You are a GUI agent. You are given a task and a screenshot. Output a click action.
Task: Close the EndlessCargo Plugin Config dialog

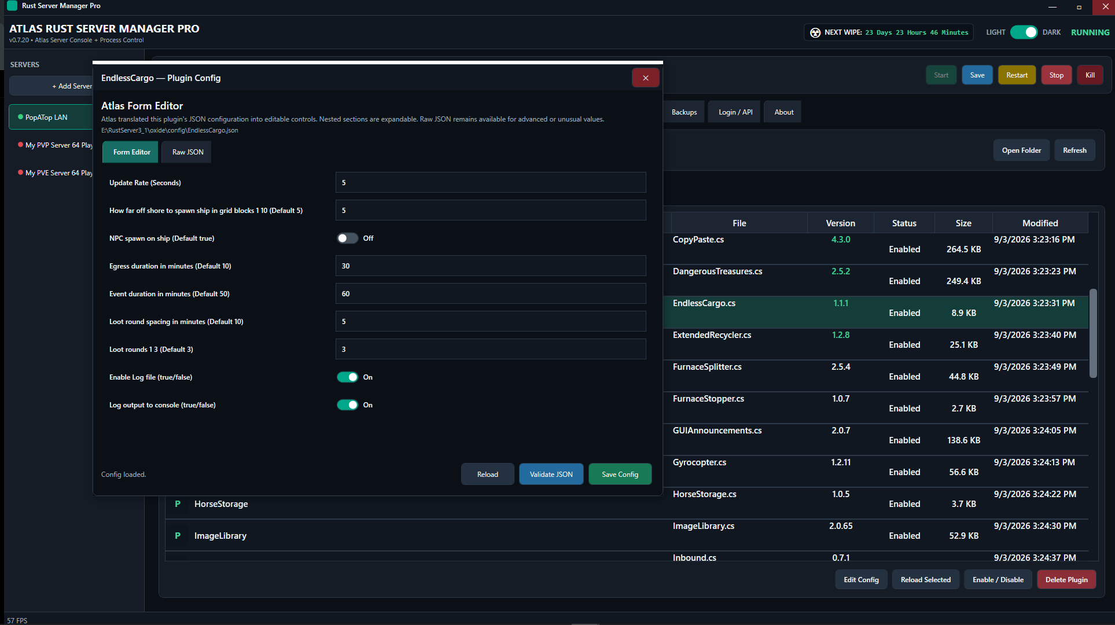coord(645,78)
